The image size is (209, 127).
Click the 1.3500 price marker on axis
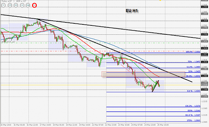(x=204, y=62)
